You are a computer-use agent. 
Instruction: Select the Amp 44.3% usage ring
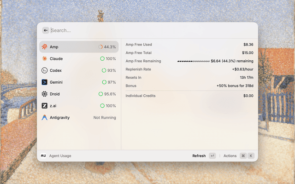[x=100, y=47]
